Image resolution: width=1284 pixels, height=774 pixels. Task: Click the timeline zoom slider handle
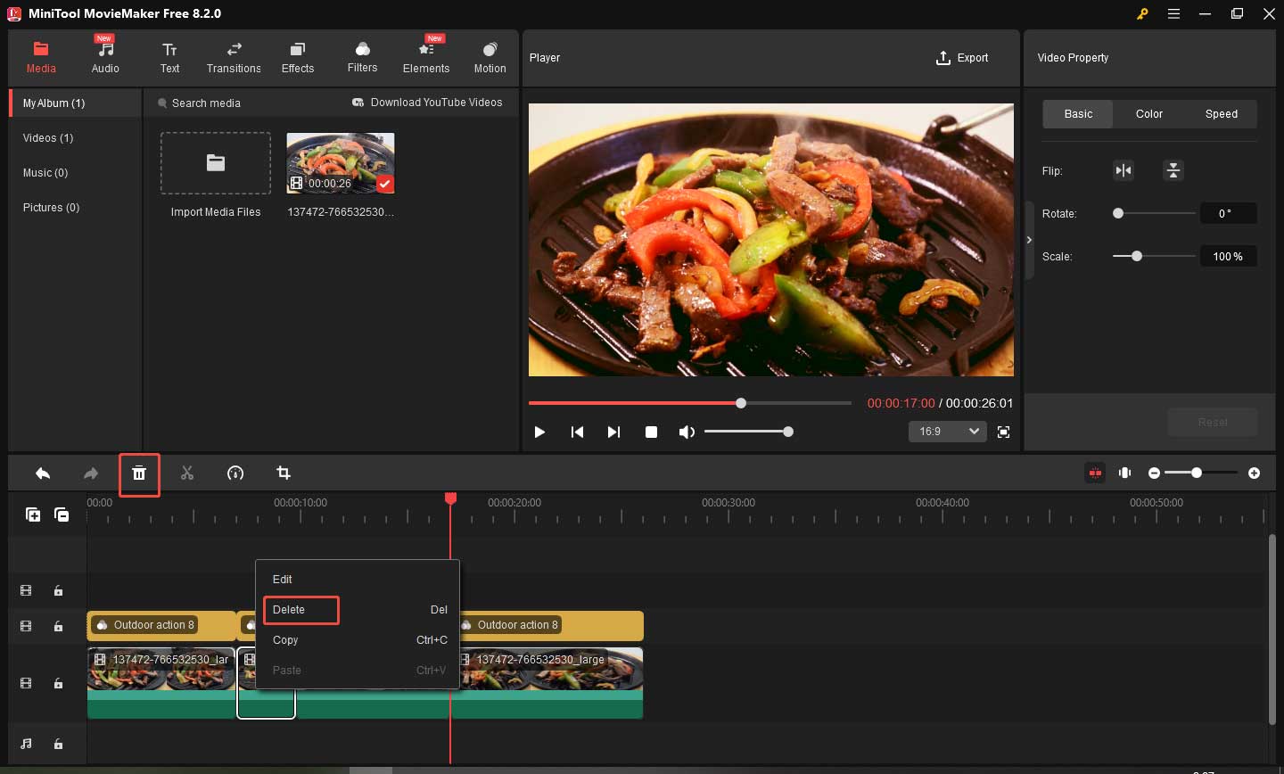pyautogui.click(x=1197, y=473)
